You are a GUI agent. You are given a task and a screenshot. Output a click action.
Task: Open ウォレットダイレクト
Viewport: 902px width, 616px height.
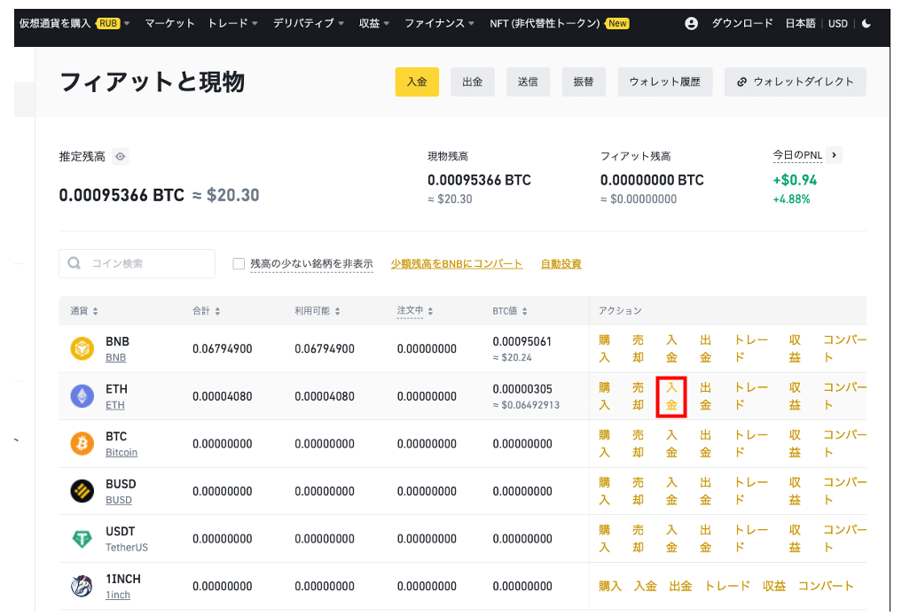pyautogui.click(x=795, y=82)
